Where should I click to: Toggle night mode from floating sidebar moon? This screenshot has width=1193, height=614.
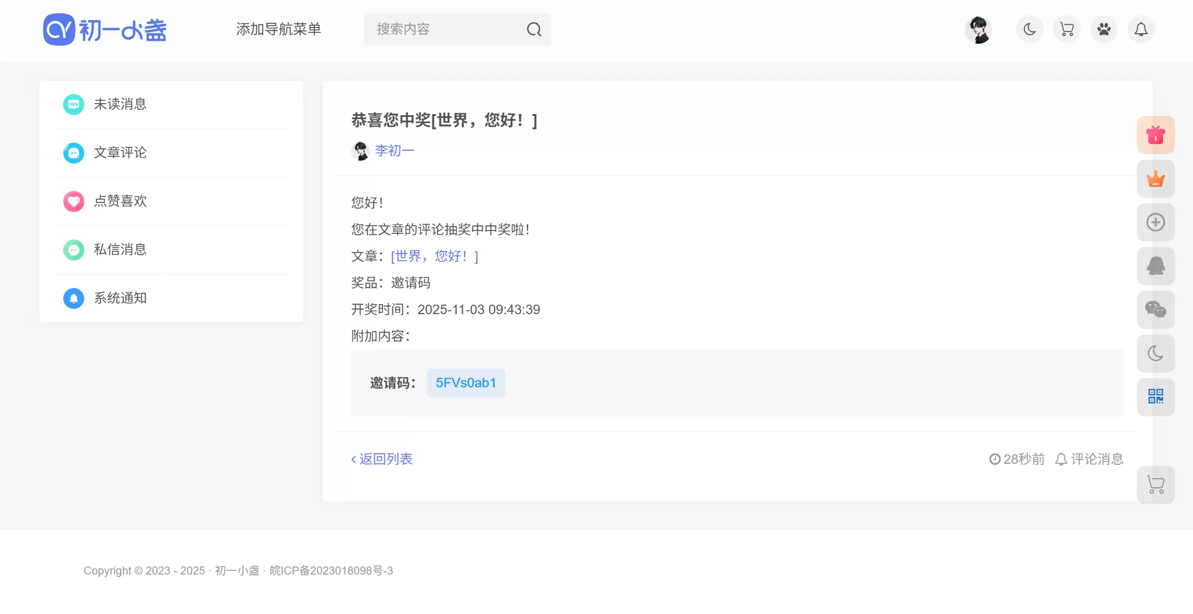tap(1155, 354)
